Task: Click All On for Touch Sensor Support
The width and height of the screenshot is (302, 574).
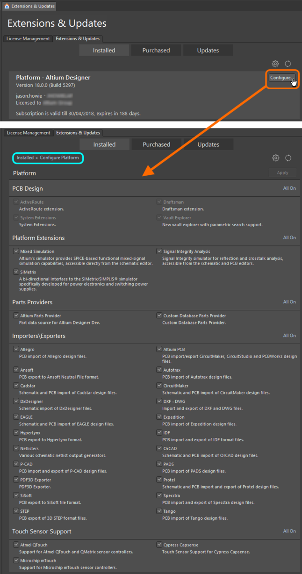Action: pos(289,531)
